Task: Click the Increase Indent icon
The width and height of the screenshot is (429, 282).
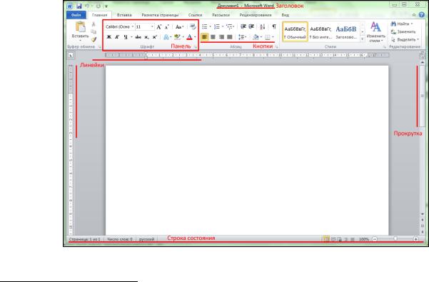Action: click(251, 26)
